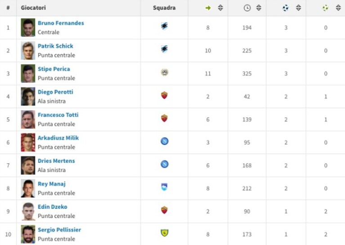
Task: Open Francesco Totti's player profile link
Action: tap(58, 115)
